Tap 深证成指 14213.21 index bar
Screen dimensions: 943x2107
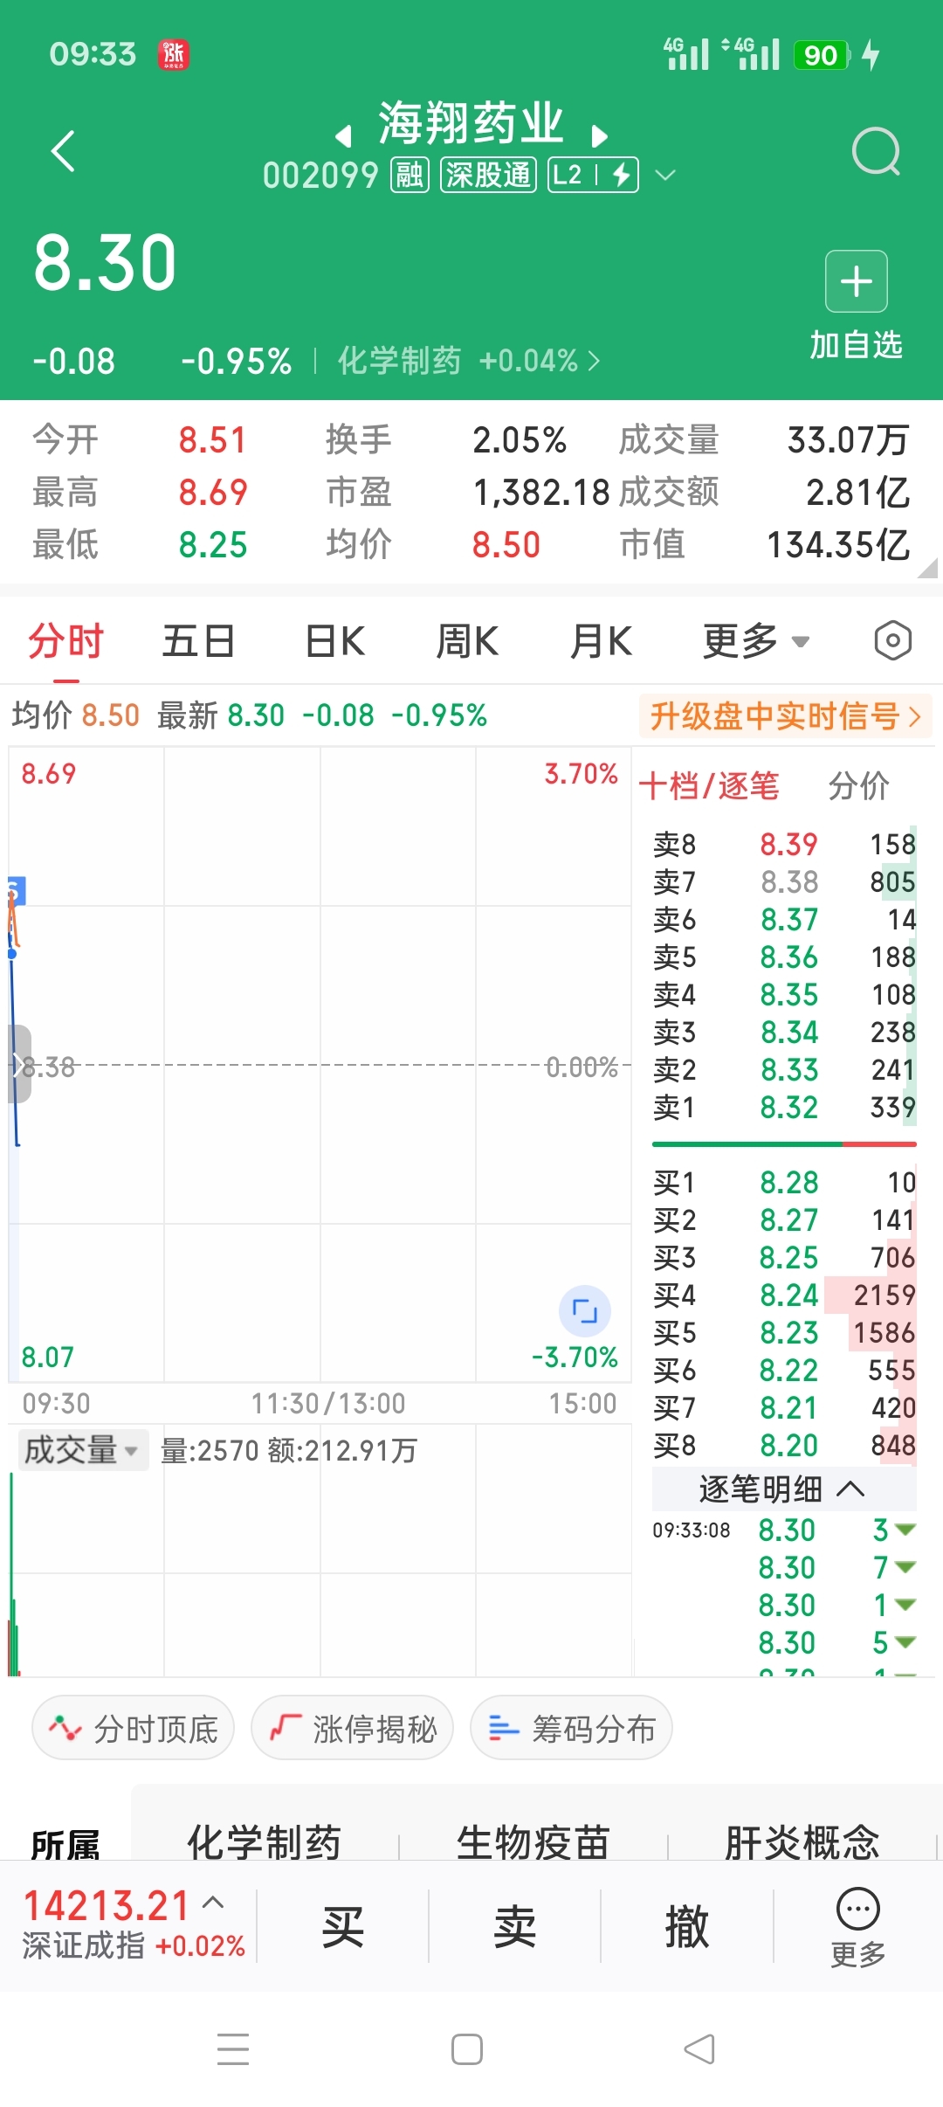[x=133, y=1925]
